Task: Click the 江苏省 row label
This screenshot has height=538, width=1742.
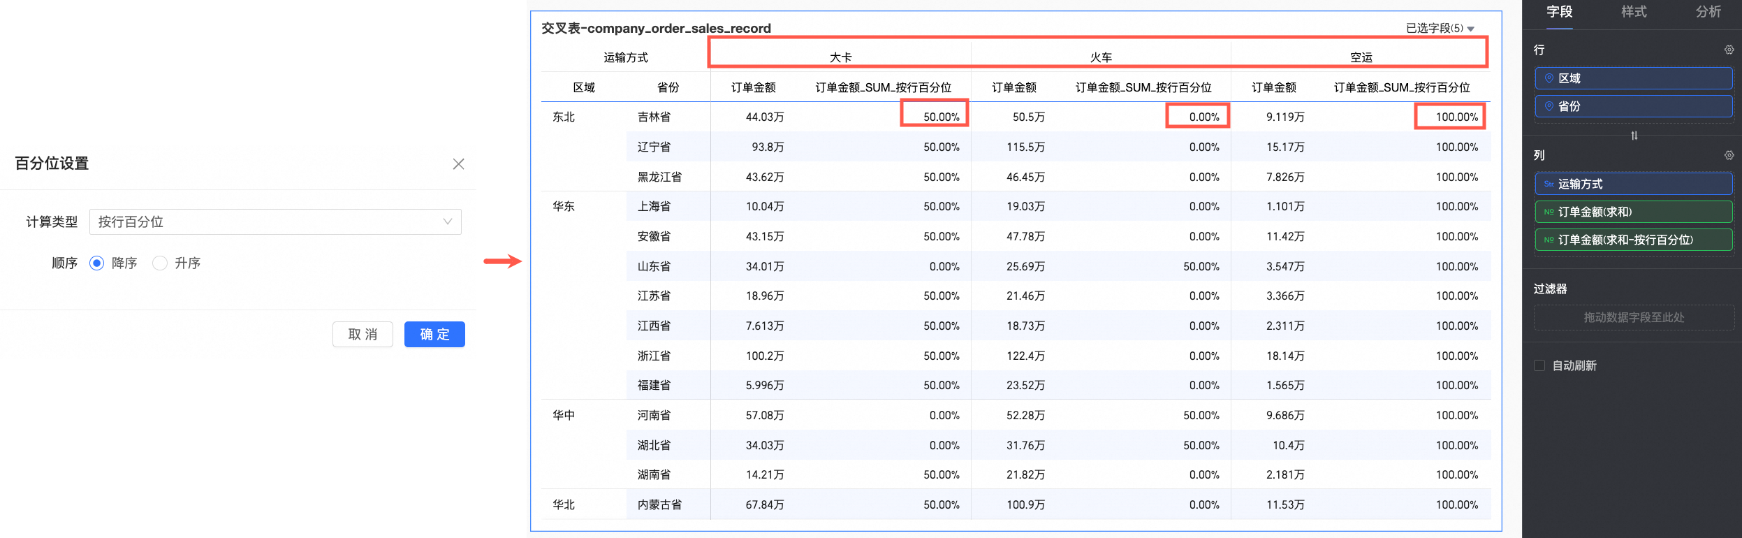Action: click(x=654, y=296)
